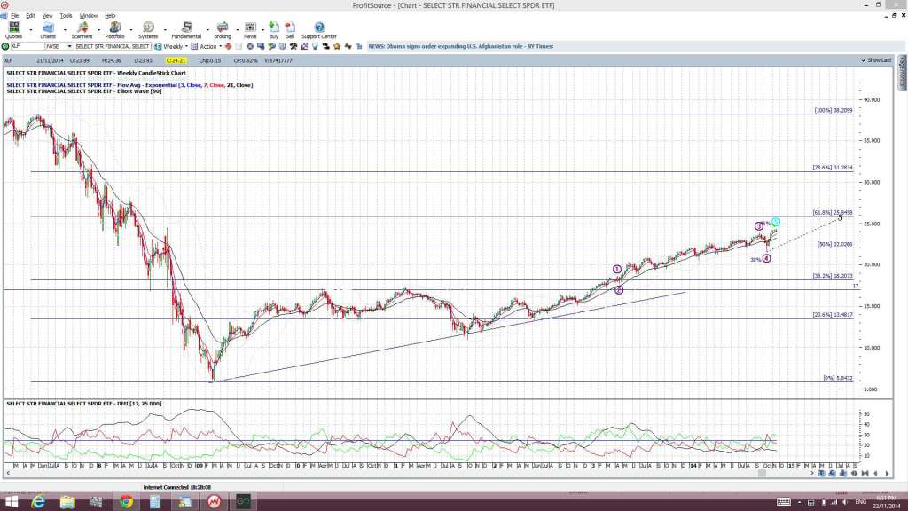
Task: Open the Support Center
Action: coord(319,30)
